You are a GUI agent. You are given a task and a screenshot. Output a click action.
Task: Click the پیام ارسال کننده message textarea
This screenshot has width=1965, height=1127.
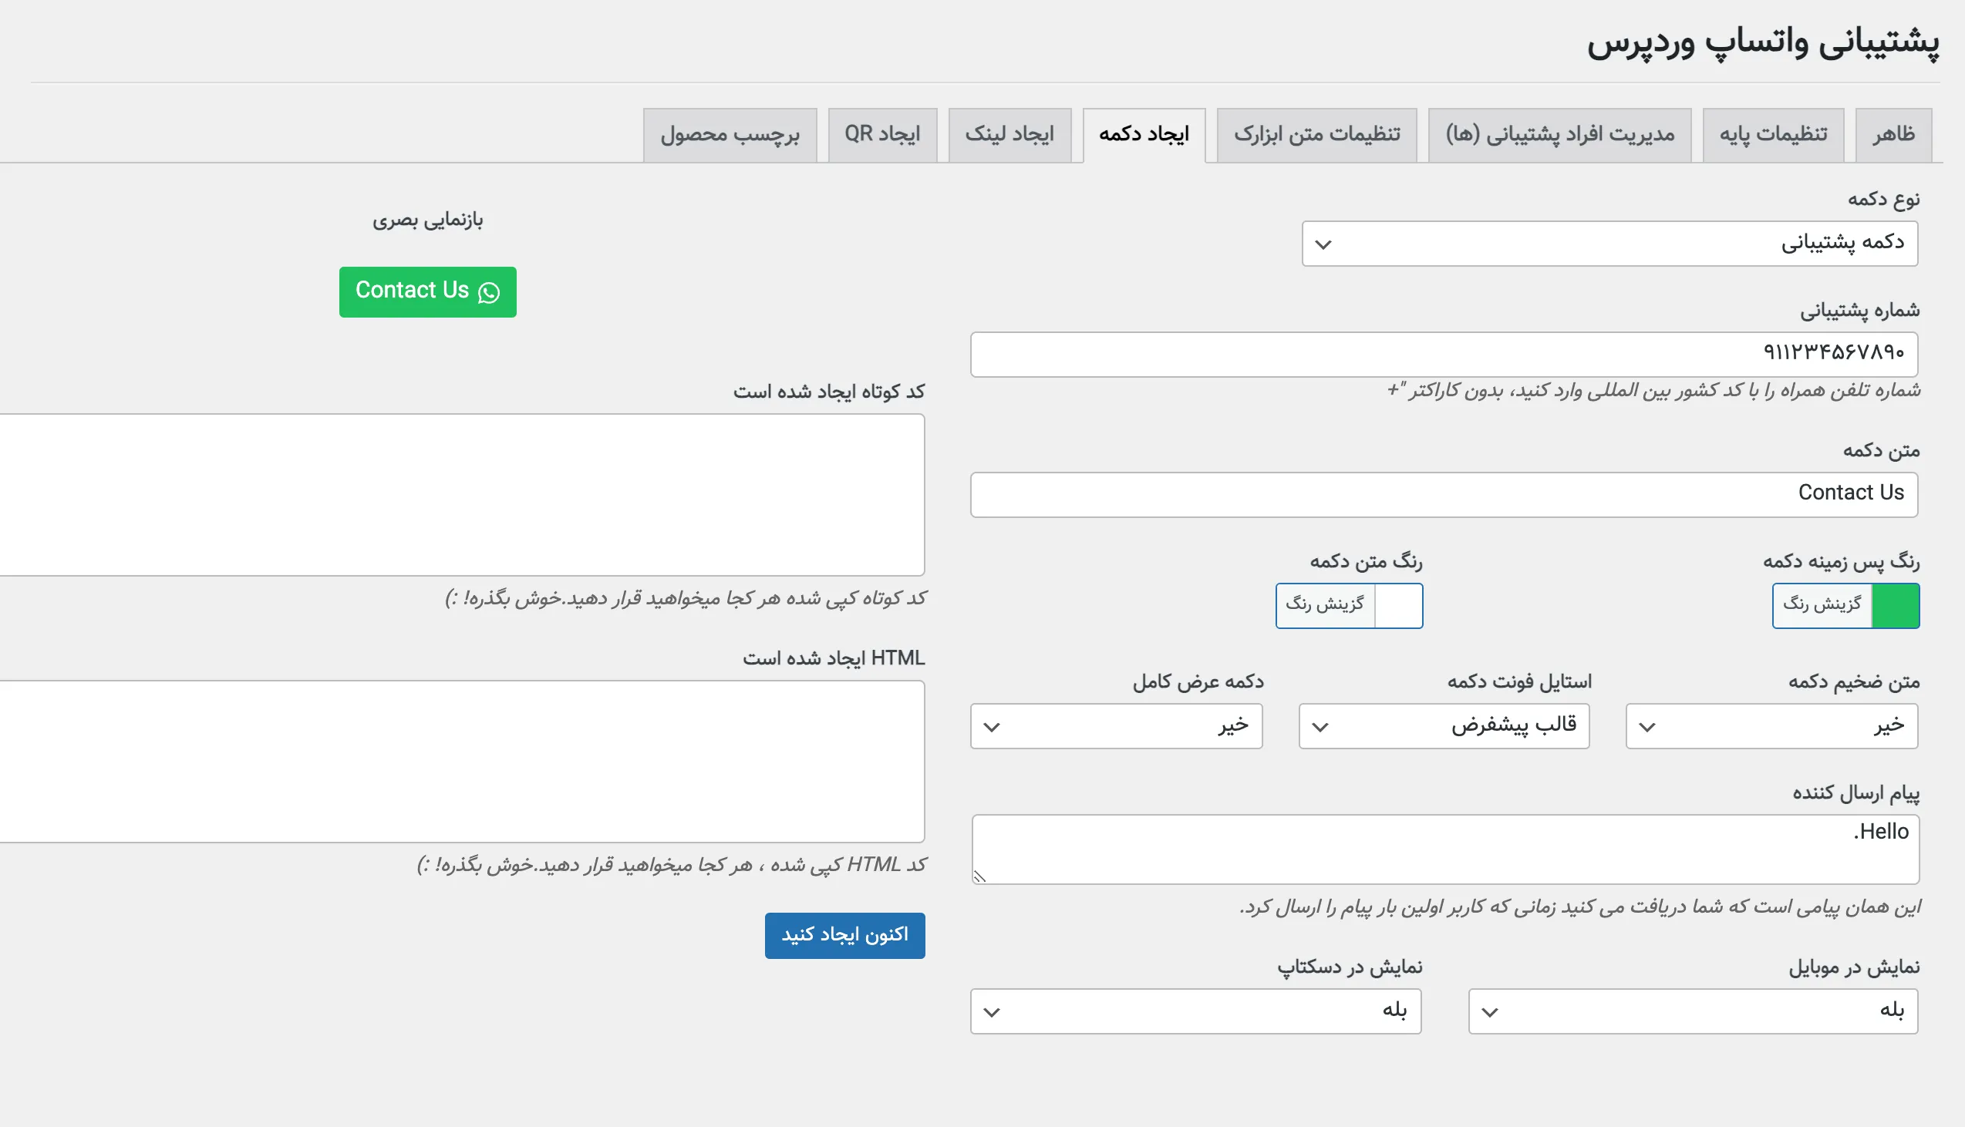pos(1445,849)
